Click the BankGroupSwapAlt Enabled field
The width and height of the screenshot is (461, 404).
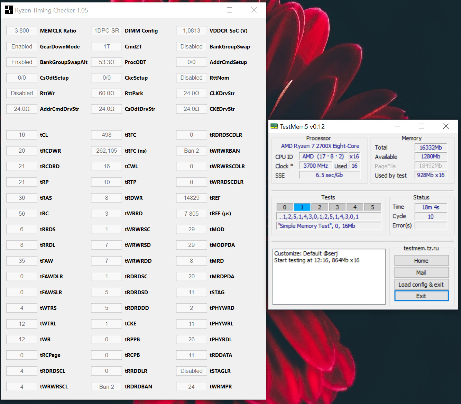pyautogui.click(x=22, y=62)
